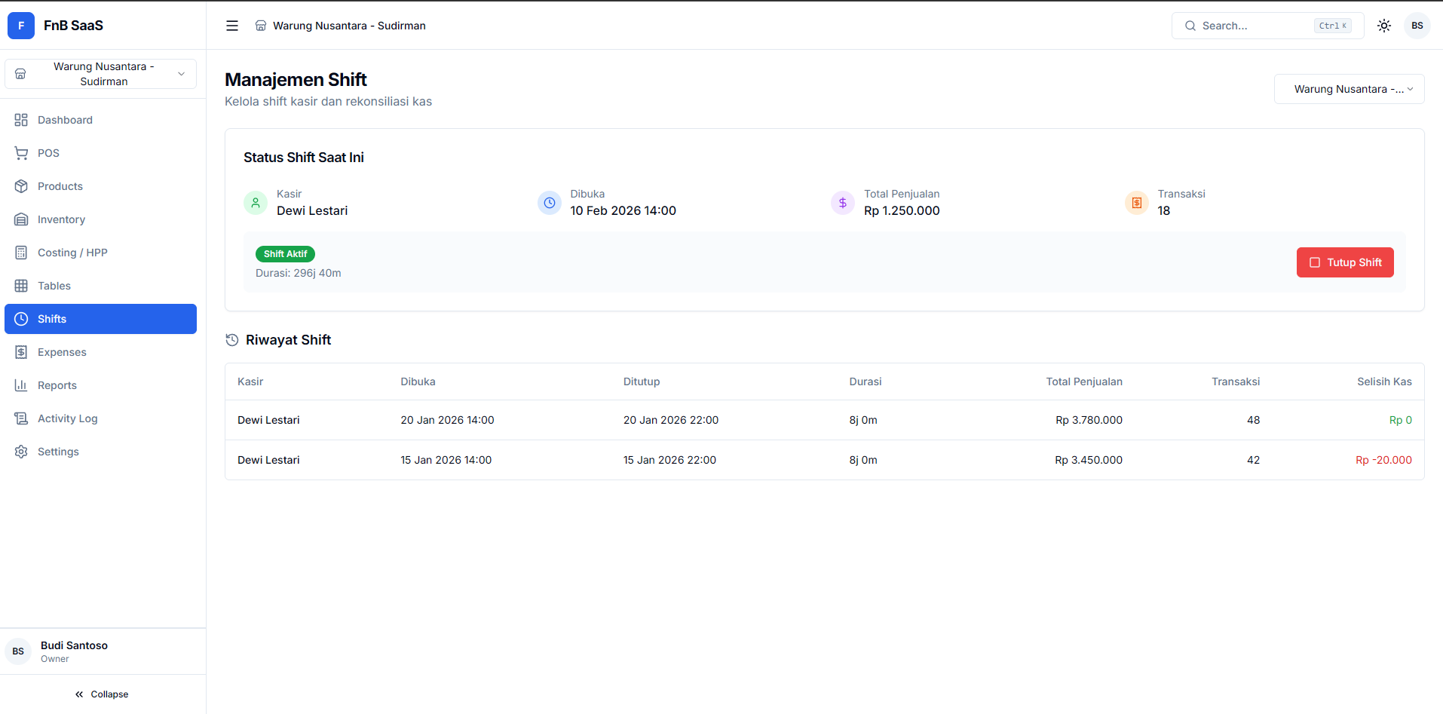
Task: Open Dashboard from the sidebar
Action: [x=65, y=120]
